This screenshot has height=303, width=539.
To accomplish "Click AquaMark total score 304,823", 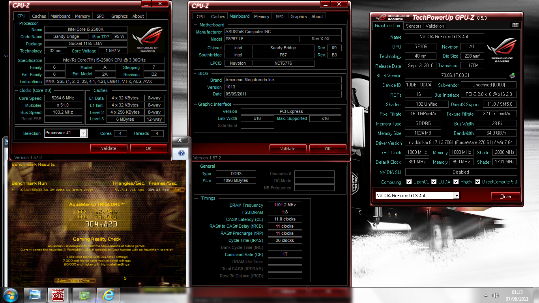I will [101, 224].
